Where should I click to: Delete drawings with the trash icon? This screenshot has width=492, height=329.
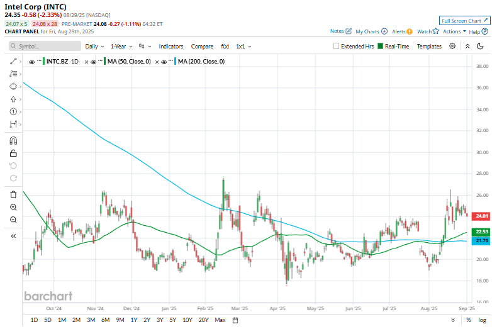pyautogui.click(x=13, y=194)
